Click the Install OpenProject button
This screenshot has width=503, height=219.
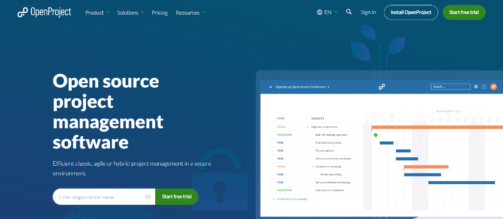(411, 12)
